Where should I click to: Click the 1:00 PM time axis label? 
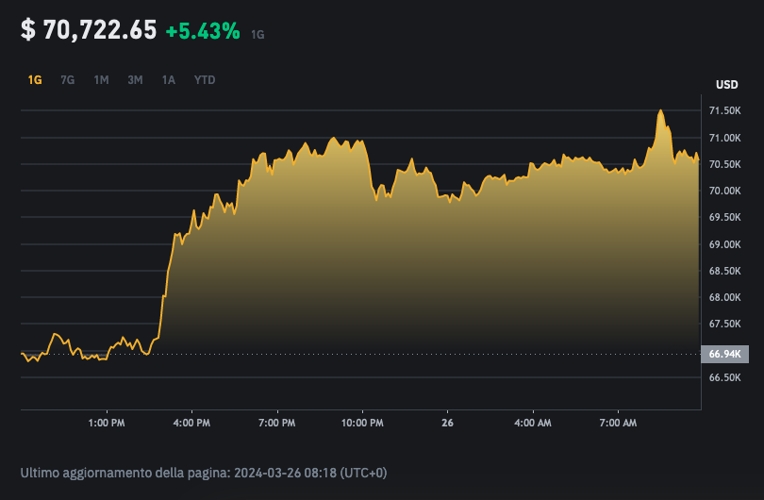click(x=106, y=423)
